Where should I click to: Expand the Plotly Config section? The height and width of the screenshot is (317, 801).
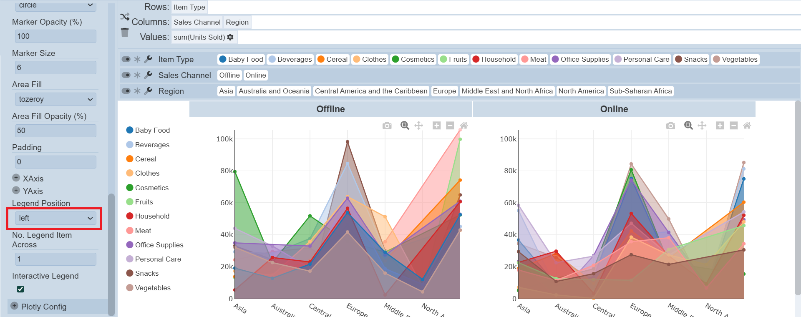pyautogui.click(x=15, y=306)
